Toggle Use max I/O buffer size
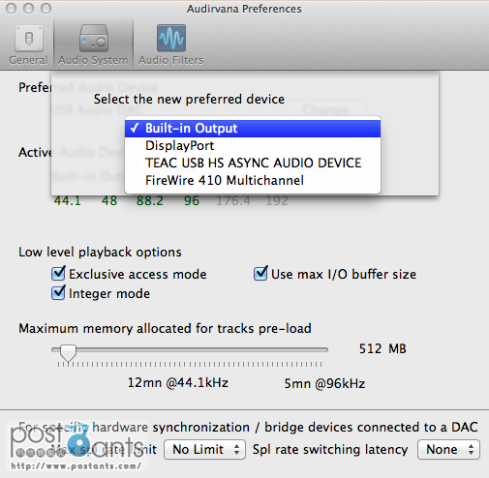This screenshot has height=478, width=489. (260, 274)
